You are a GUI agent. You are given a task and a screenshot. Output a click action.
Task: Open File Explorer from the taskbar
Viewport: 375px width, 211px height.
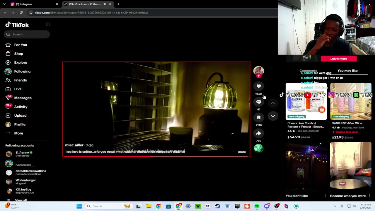coord(149,206)
